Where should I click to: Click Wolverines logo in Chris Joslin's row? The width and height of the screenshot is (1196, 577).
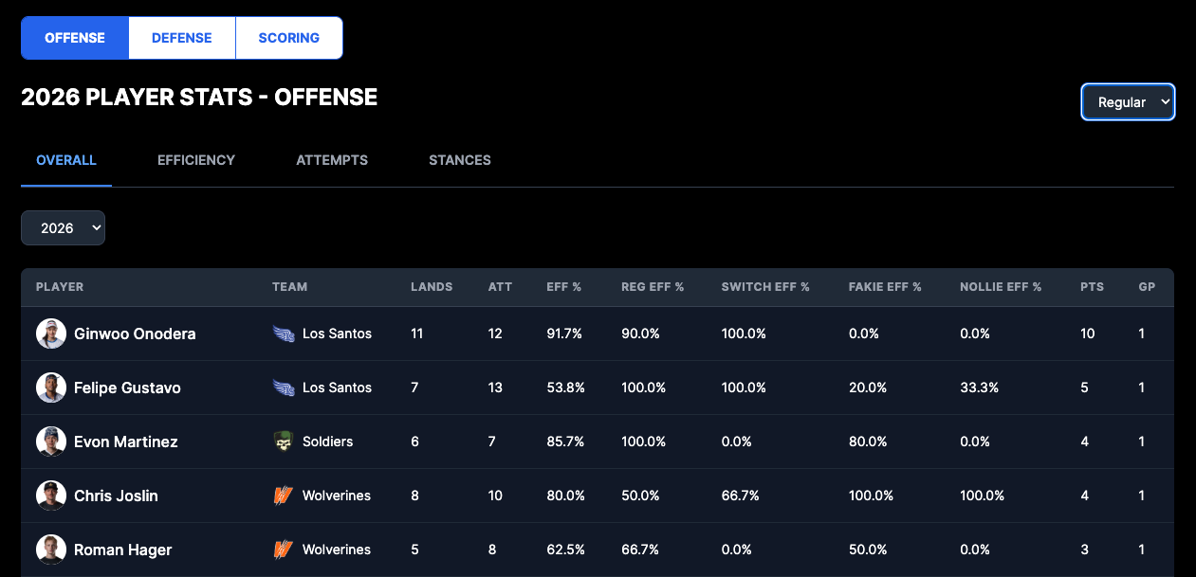pos(284,496)
